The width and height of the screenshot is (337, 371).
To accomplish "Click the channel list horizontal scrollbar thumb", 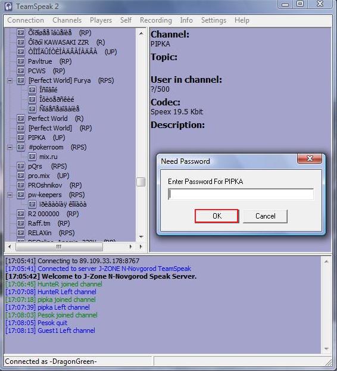I will point(59,247).
